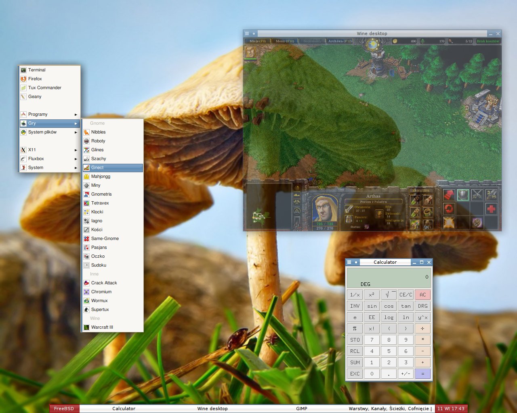The width and height of the screenshot is (517, 413).
Task: Expand the X11 submenu
Action: [49, 150]
